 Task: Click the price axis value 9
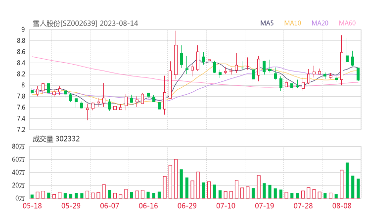23,30
